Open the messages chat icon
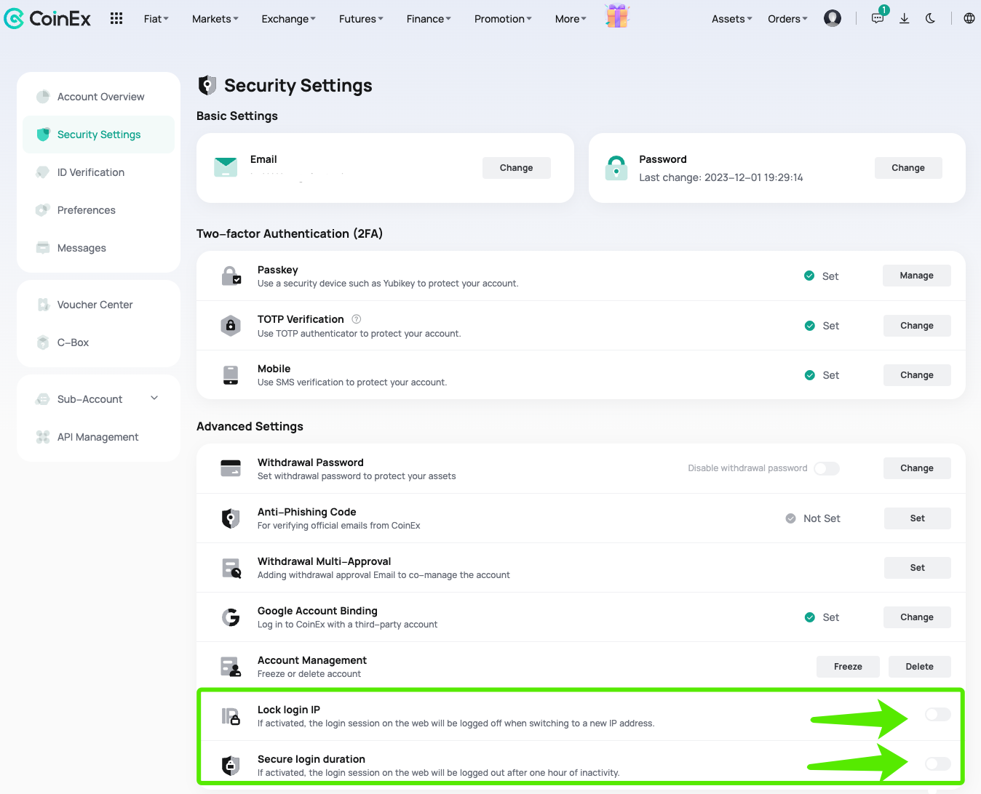The height and width of the screenshot is (794, 981). pos(878,18)
